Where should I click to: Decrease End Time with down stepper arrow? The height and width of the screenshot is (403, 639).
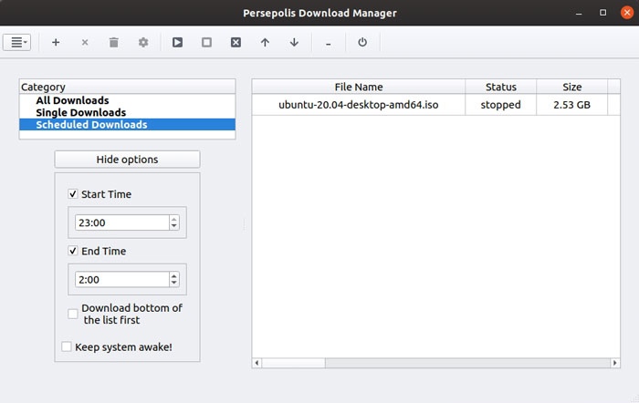click(174, 284)
